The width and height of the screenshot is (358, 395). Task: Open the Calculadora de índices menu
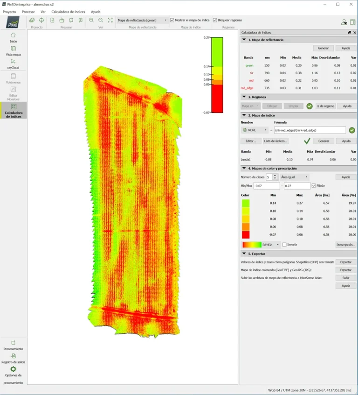(68, 12)
